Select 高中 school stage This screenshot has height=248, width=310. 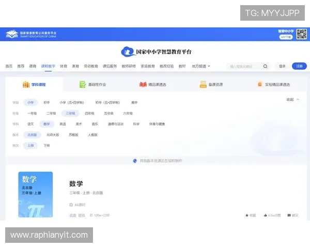pos(134,102)
